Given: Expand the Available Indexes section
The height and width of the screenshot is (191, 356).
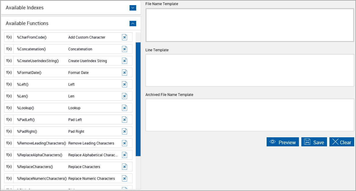Looking at the screenshot, I should pyautogui.click(x=133, y=8).
